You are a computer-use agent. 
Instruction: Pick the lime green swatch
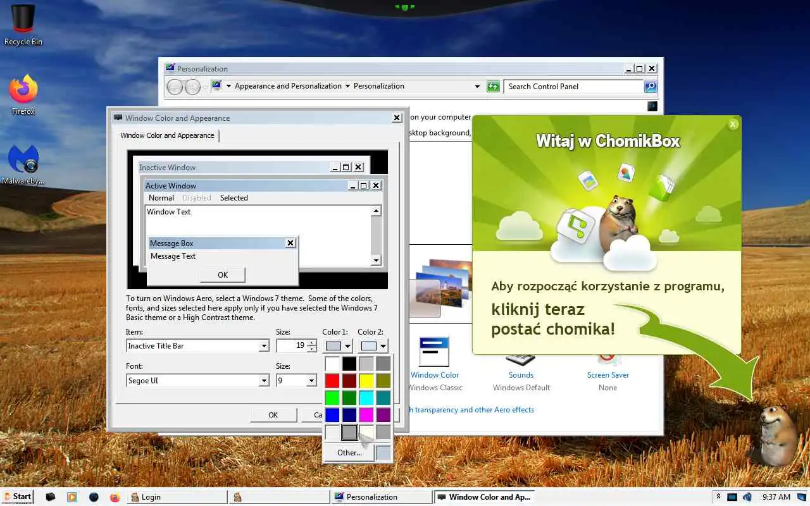[332, 398]
